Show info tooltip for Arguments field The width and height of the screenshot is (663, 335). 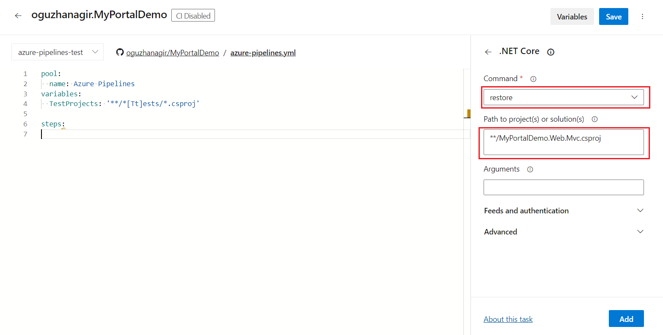530,169
